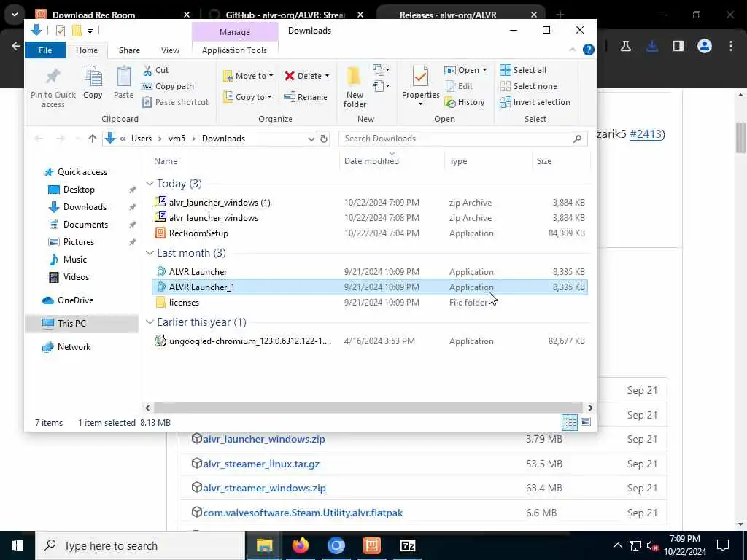Click the Rename option

pyautogui.click(x=306, y=97)
